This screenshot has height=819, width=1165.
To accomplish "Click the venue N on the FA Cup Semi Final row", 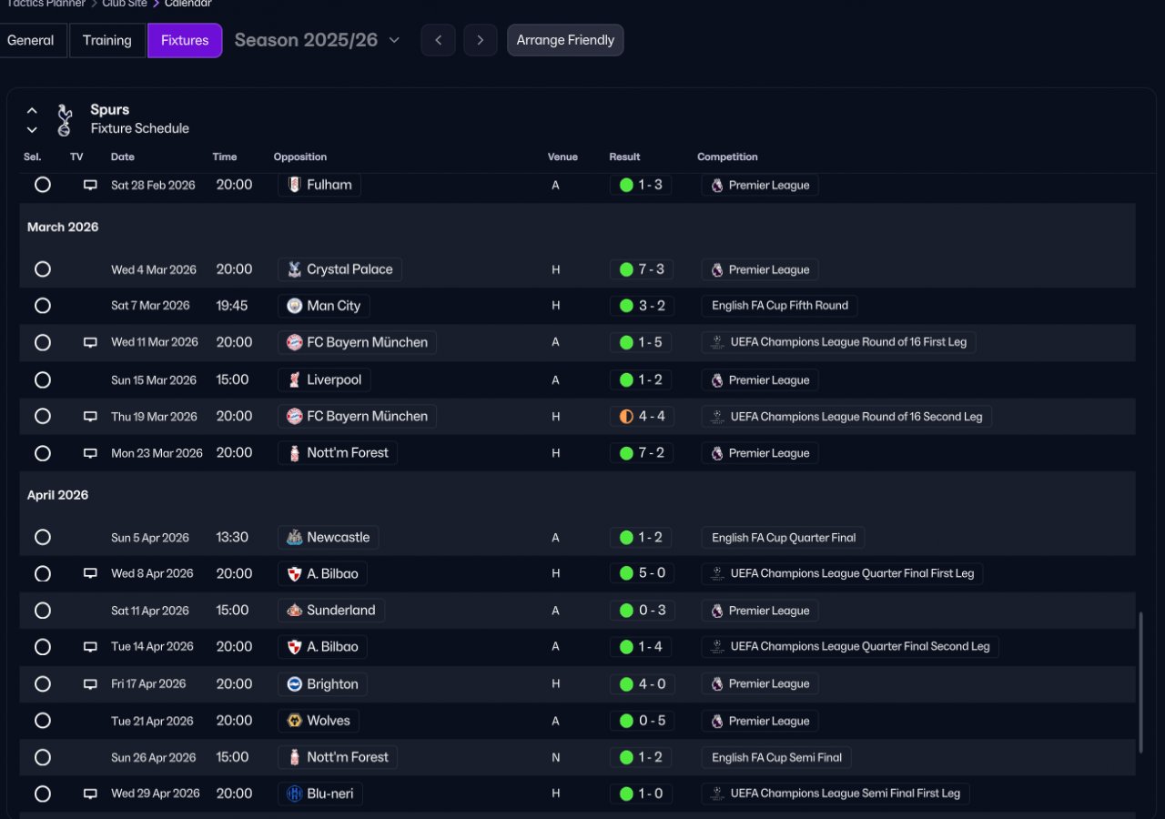I will pos(555,757).
